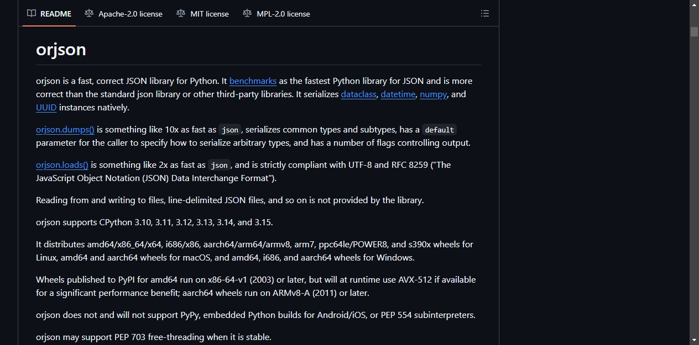Open the README outline menu
The height and width of the screenshot is (345, 699).
pos(485,13)
